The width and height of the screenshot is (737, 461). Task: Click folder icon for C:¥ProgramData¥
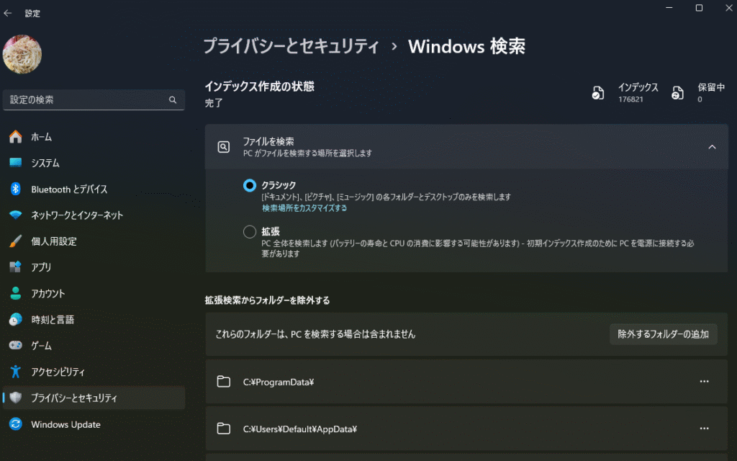[x=224, y=382]
